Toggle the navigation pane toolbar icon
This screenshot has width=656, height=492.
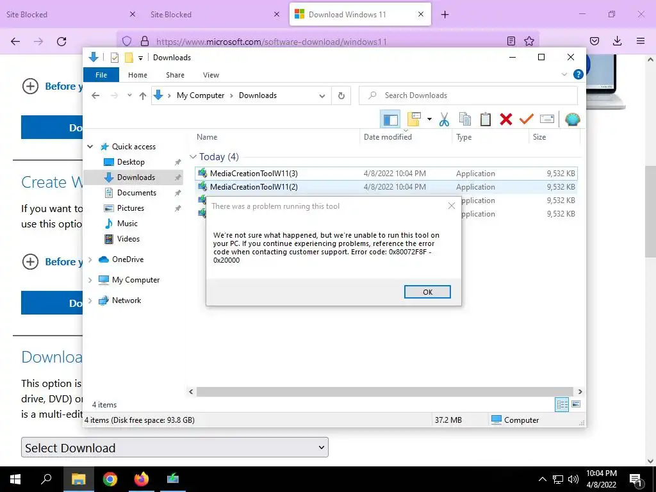390,120
